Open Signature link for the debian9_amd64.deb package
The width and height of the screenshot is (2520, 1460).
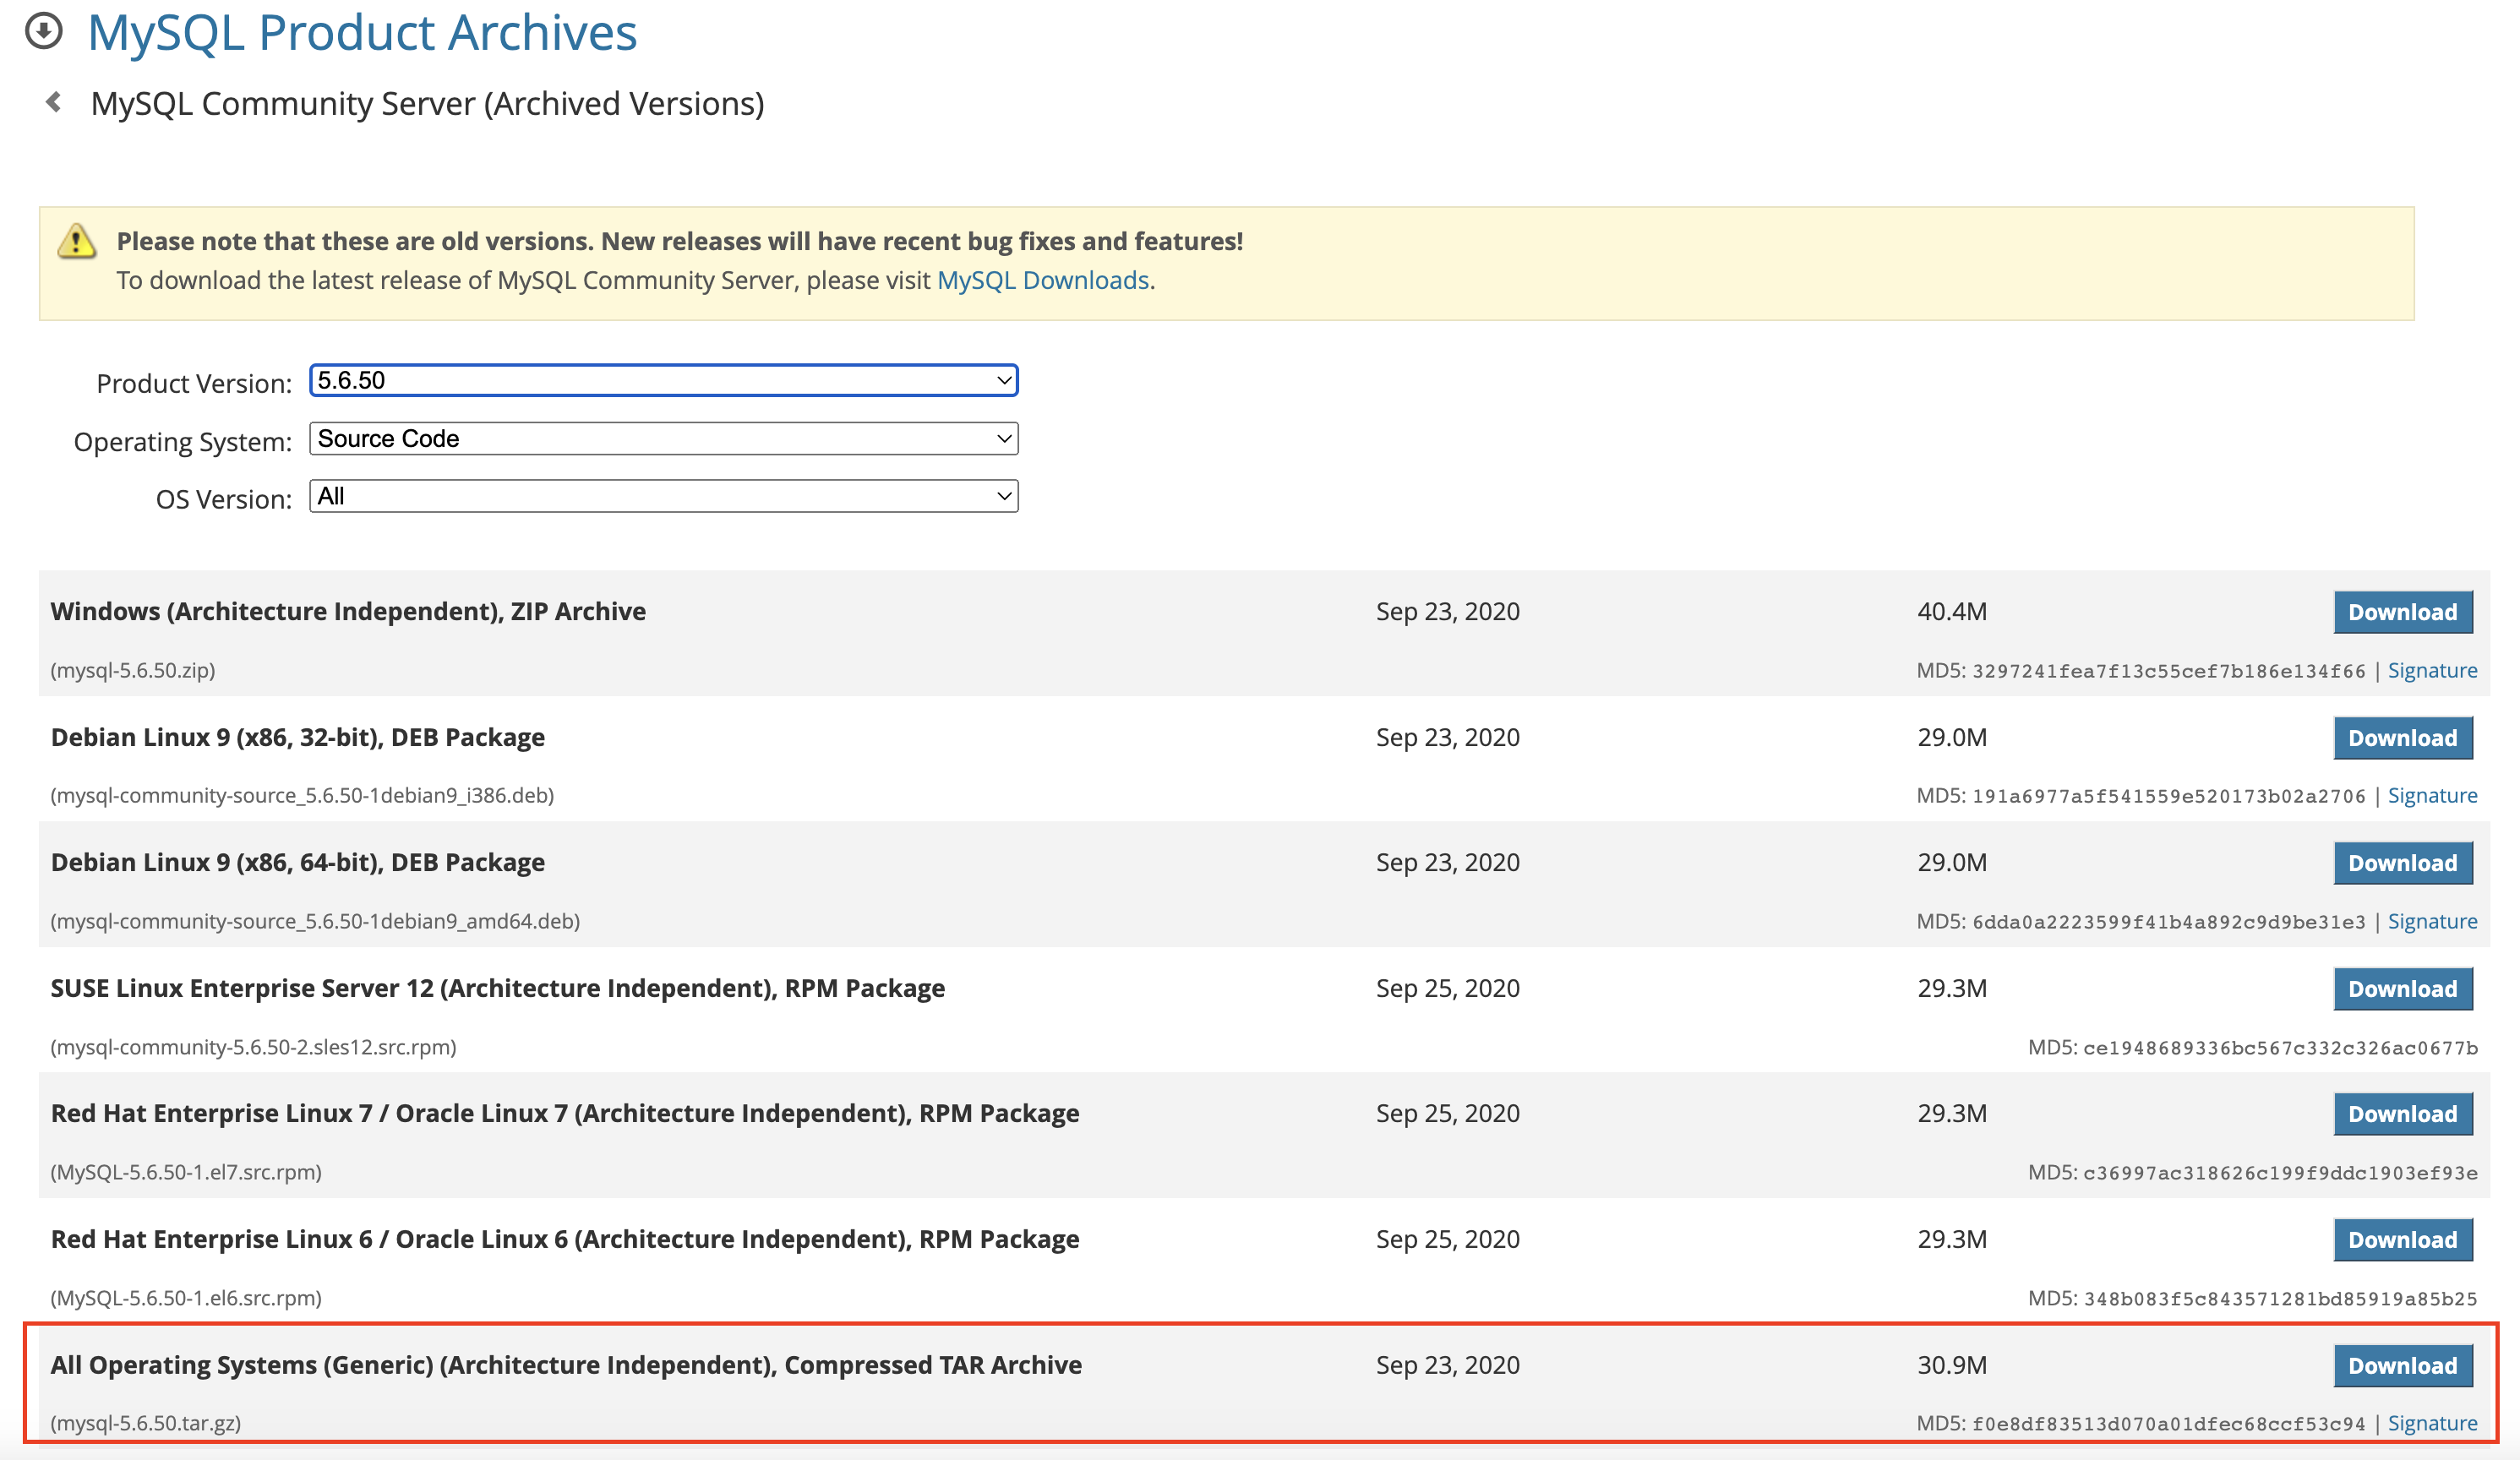pyautogui.click(x=2432, y=921)
